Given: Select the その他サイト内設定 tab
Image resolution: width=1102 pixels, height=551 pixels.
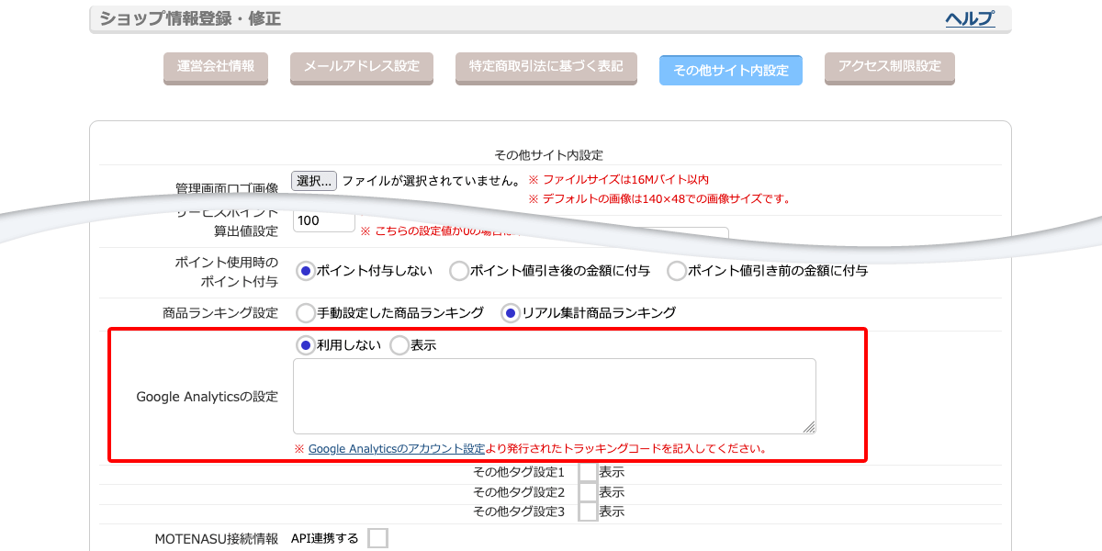Looking at the screenshot, I should tap(731, 71).
